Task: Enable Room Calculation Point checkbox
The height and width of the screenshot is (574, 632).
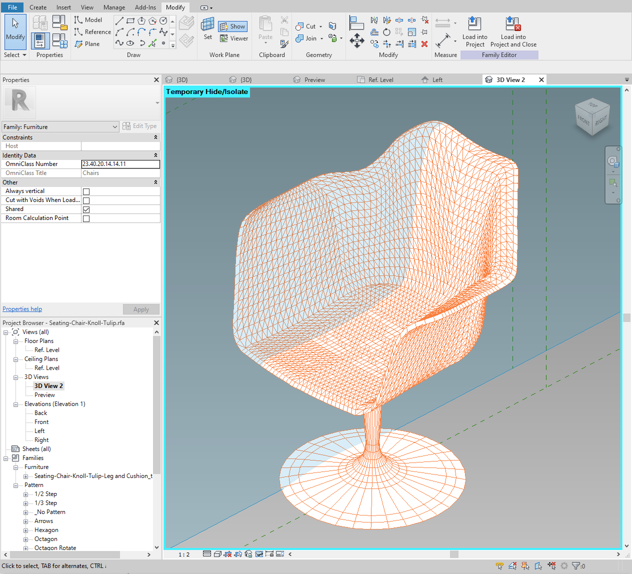Action: (x=86, y=218)
